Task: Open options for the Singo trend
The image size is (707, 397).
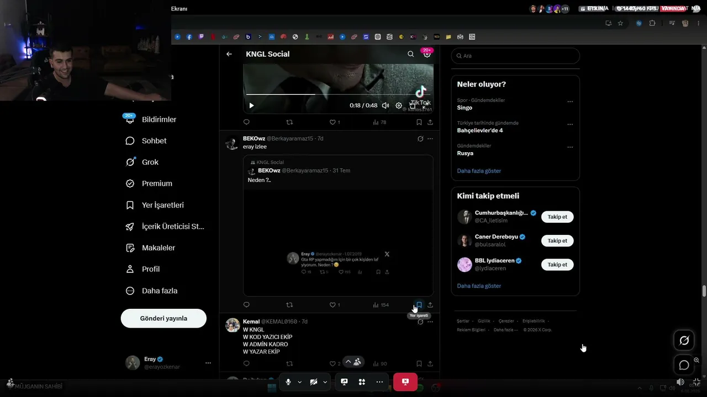Action: [570, 101]
